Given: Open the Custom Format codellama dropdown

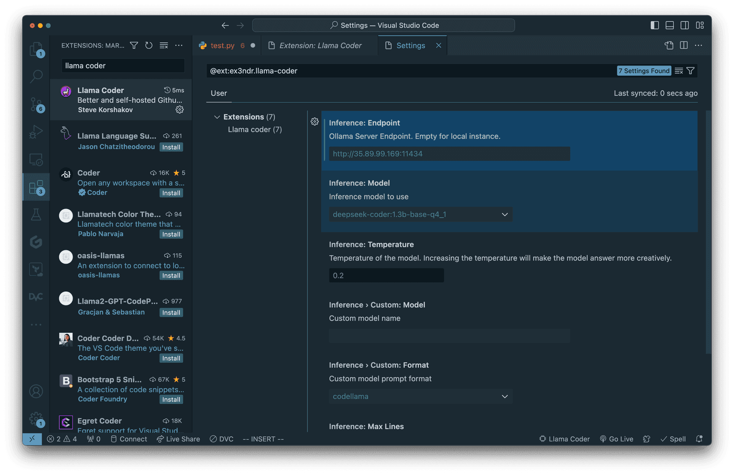Looking at the screenshot, I should 421,396.
